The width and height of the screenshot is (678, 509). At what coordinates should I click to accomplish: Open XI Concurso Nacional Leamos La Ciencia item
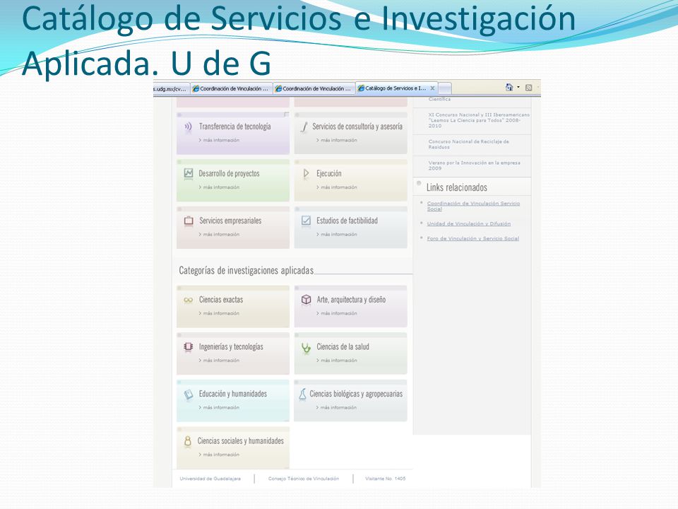pos(479,120)
